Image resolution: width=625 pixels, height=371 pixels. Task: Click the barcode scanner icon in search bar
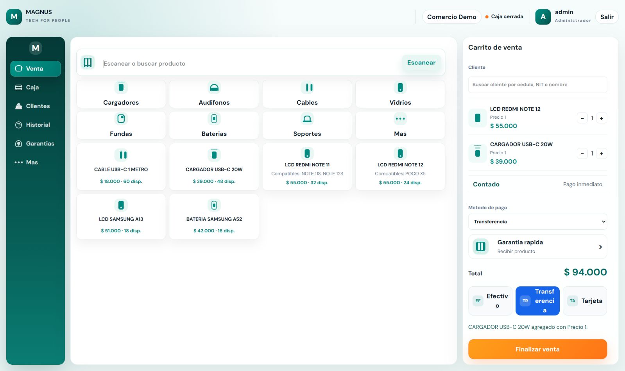tap(88, 62)
